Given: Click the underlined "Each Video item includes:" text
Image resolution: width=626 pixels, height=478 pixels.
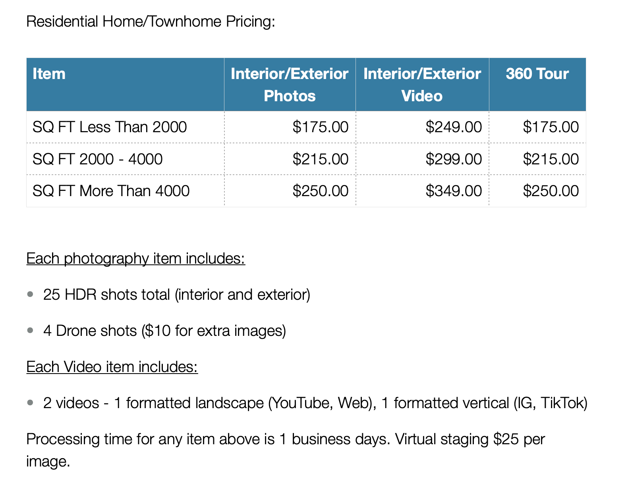Looking at the screenshot, I should coord(112,367).
